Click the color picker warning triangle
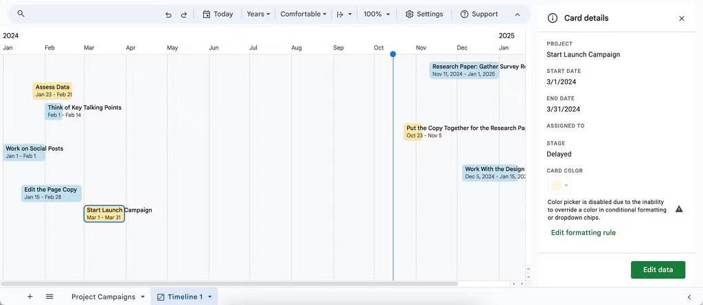This screenshot has width=703, height=305. [679, 209]
